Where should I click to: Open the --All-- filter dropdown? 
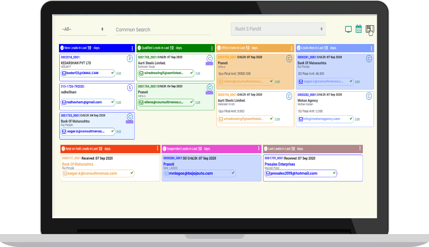83,29
